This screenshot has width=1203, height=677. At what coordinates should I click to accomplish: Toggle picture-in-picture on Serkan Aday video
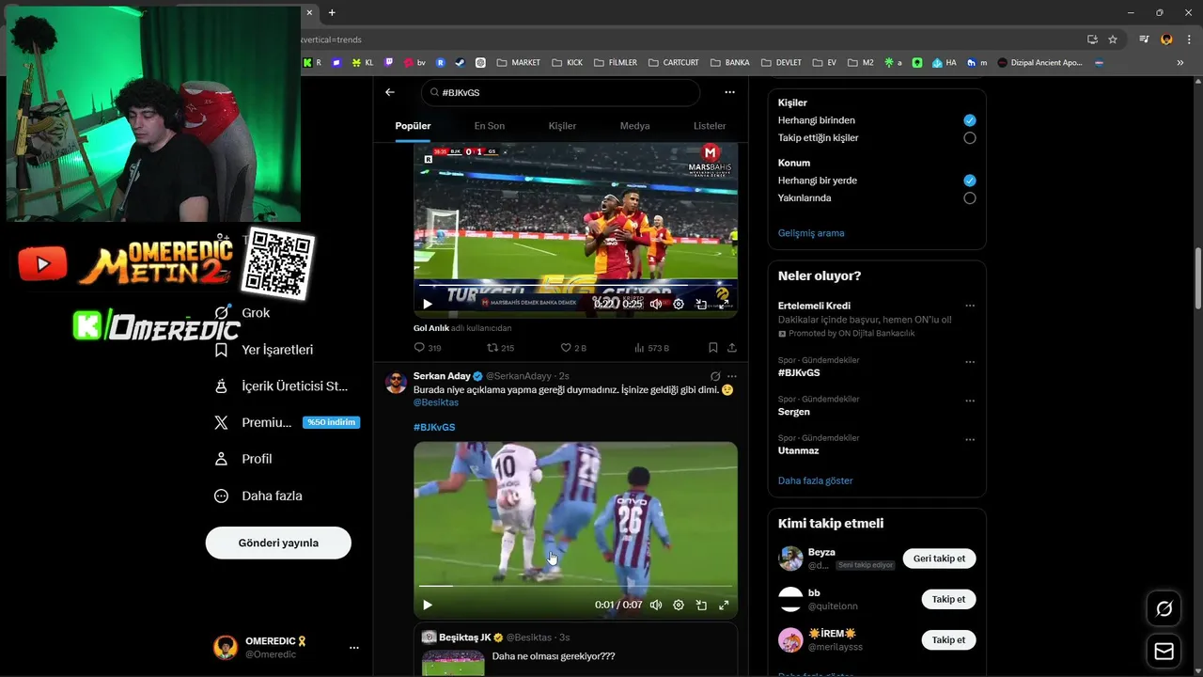tap(701, 605)
